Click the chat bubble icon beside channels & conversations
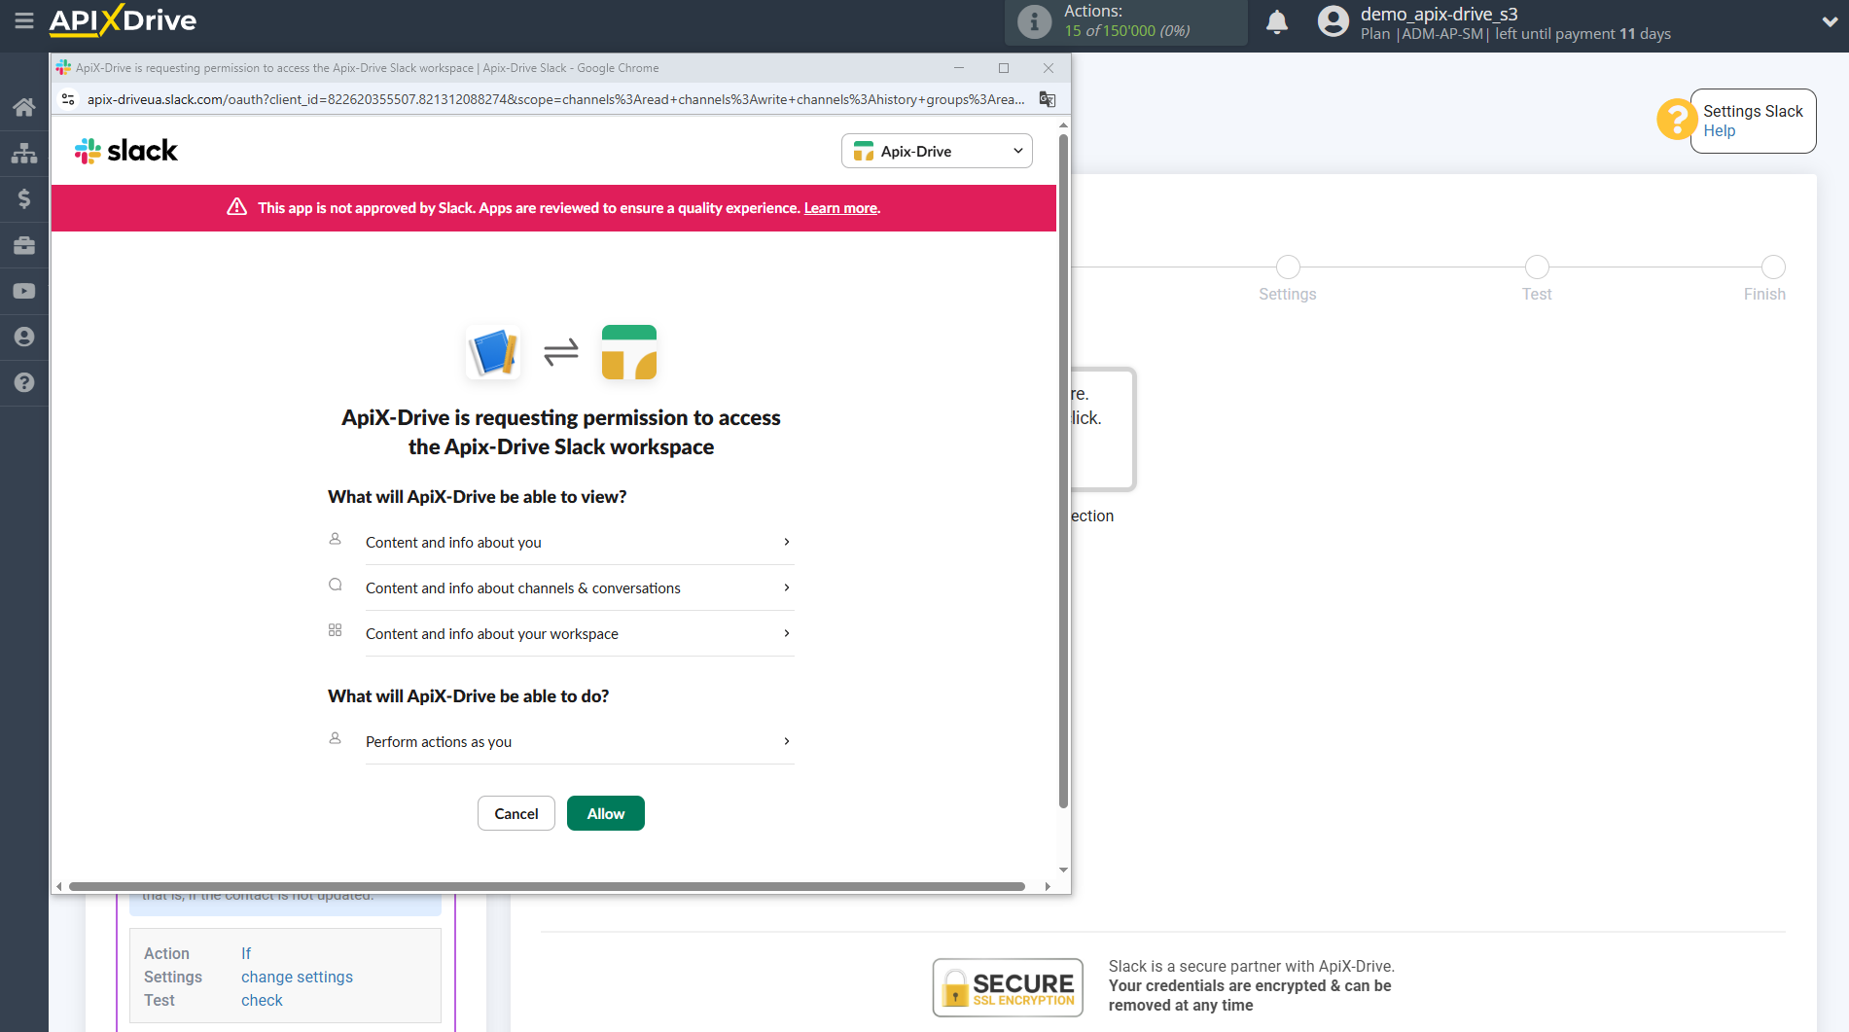The image size is (1849, 1032). [335, 585]
